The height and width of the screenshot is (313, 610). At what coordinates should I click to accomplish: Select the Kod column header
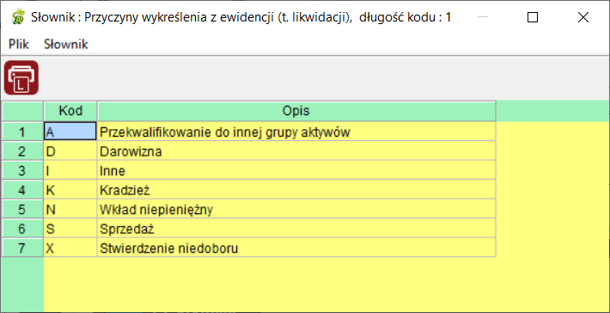point(70,111)
